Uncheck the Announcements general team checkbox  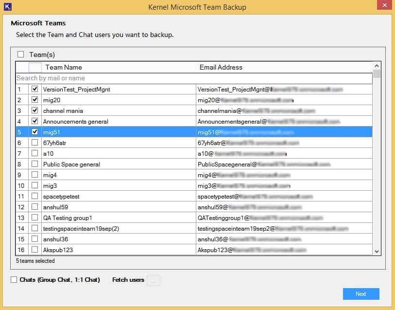pos(35,121)
